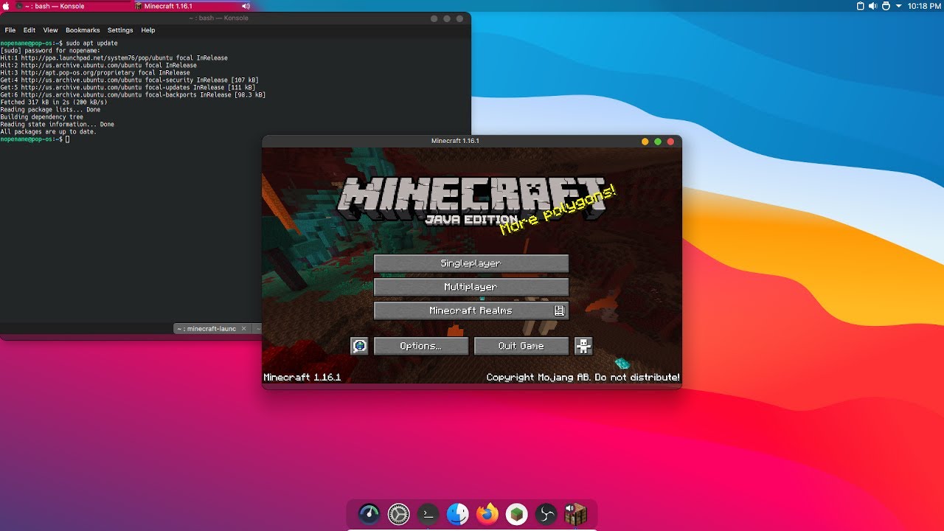This screenshot has width=944, height=531.
Task: Open Minecraft Options
Action: point(421,346)
